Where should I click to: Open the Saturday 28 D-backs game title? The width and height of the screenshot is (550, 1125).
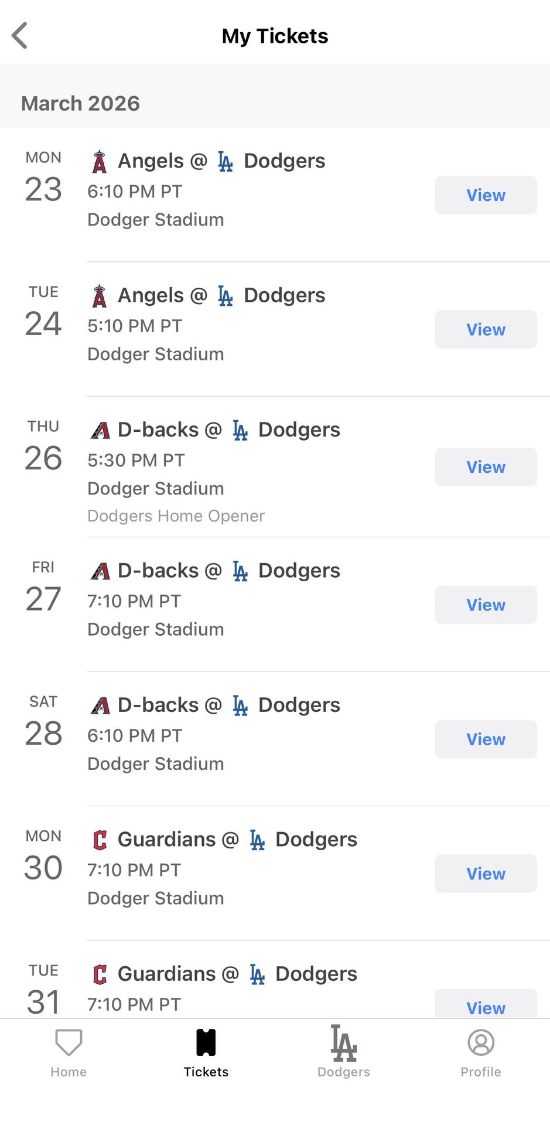(x=214, y=705)
